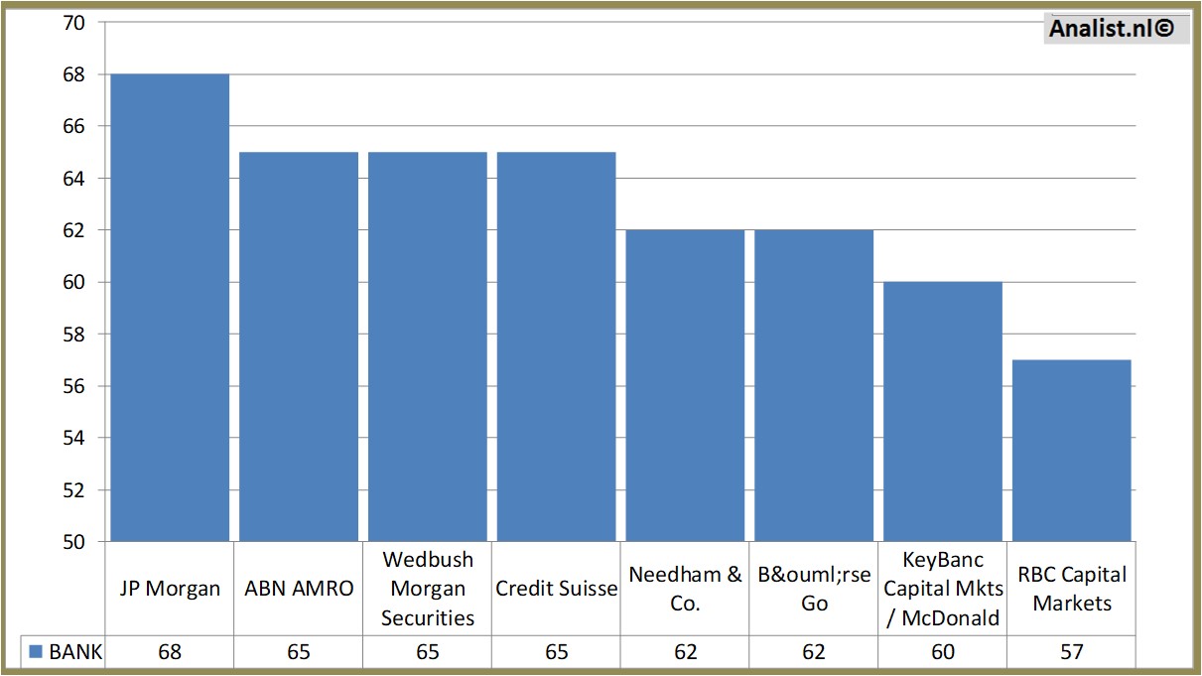1202x676 pixels.
Task: Click the y-axis label 50
Action: (73, 542)
